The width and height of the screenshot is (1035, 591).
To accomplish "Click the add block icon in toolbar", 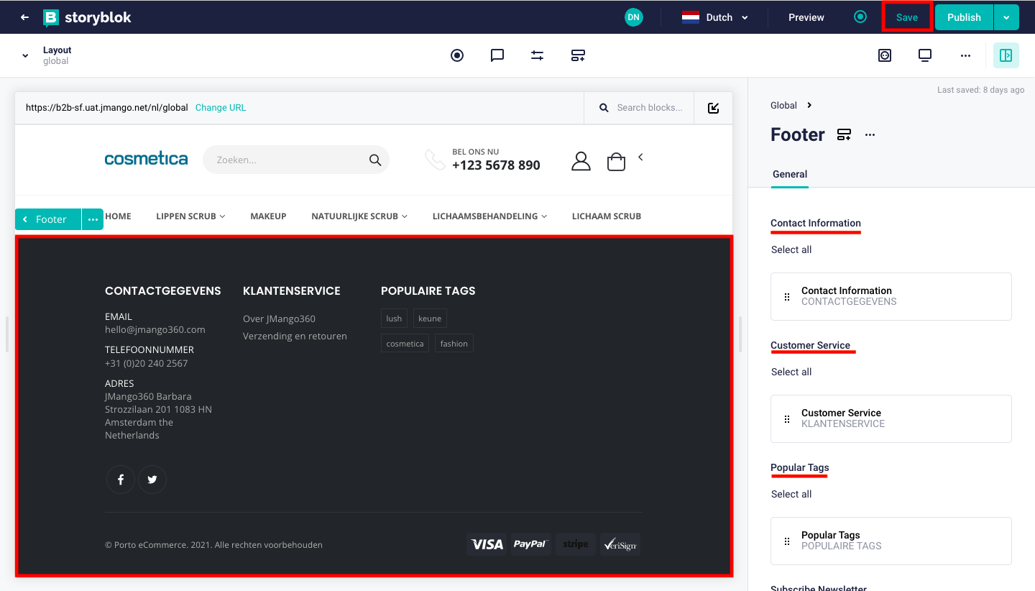I will click(x=578, y=55).
